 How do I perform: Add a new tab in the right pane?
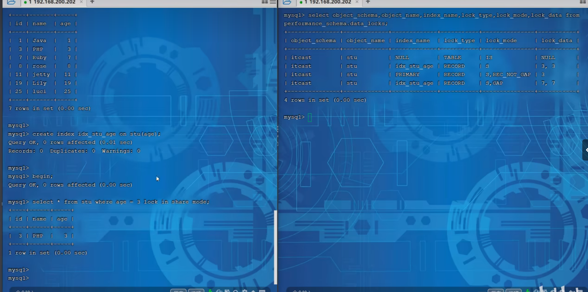pyautogui.click(x=368, y=2)
